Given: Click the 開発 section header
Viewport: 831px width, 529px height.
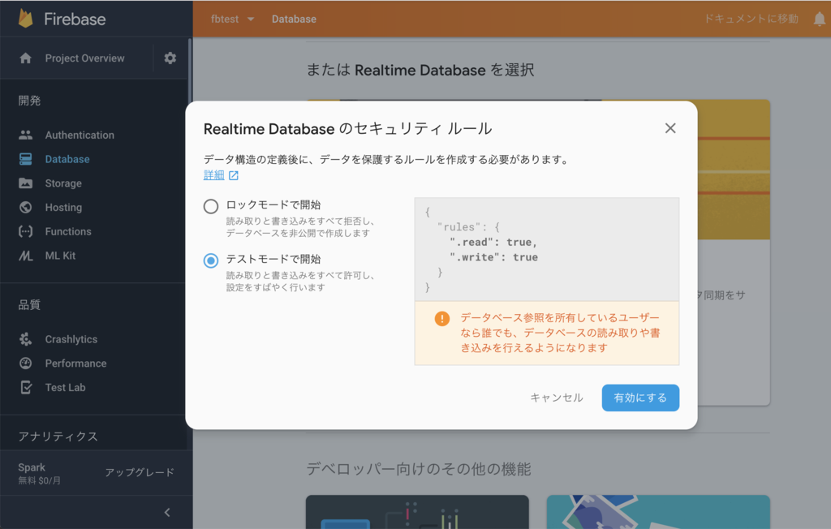Looking at the screenshot, I should (30, 101).
